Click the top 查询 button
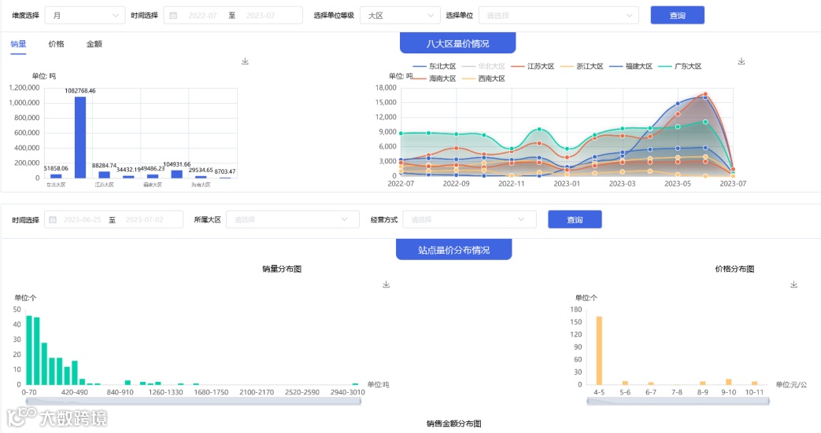Screen dimensions: 821x433 678,16
